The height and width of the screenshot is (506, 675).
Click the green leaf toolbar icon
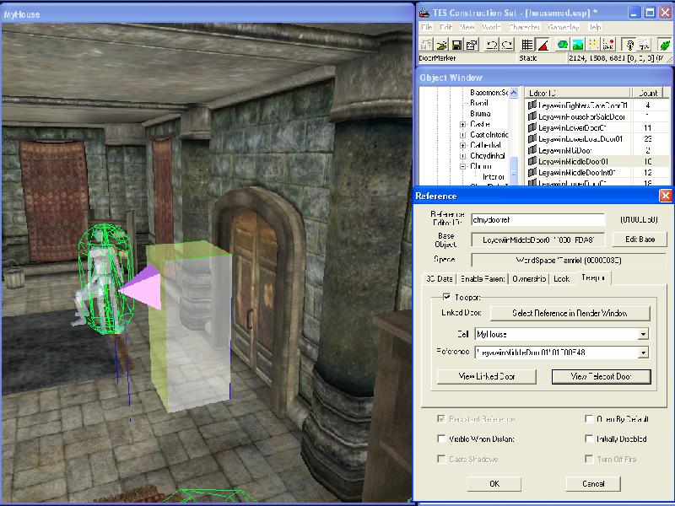665,45
